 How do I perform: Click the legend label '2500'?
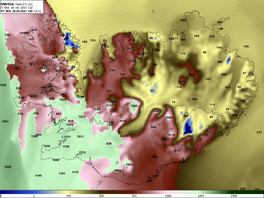point(234,196)
